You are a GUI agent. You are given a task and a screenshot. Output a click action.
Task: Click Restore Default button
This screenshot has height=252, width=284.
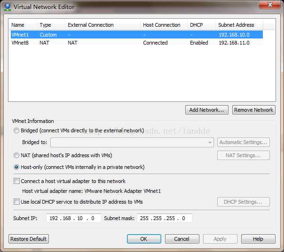point(29,239)
